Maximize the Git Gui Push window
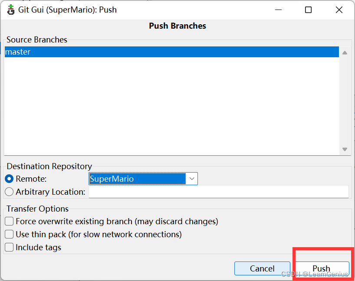This screenshot has height=281, width=355. (309, 10)
